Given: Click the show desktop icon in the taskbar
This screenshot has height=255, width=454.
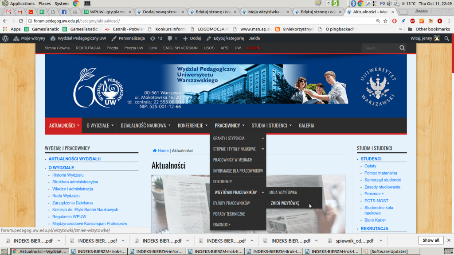Looking at the screenshot, I should 4,251.
